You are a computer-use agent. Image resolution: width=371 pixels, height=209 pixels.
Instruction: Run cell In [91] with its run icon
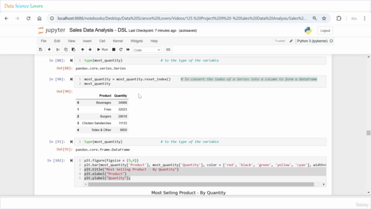click(71, 142)
